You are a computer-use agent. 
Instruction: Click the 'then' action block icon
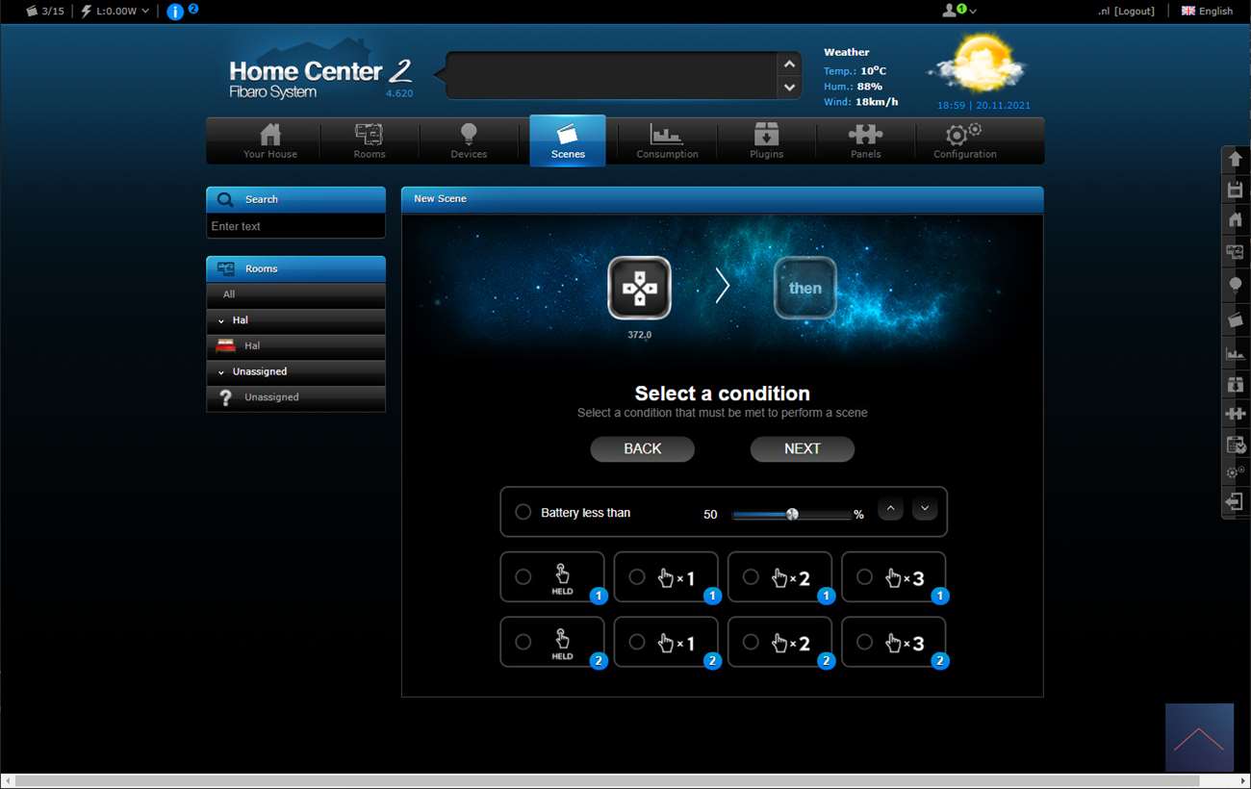pos(804,288)
